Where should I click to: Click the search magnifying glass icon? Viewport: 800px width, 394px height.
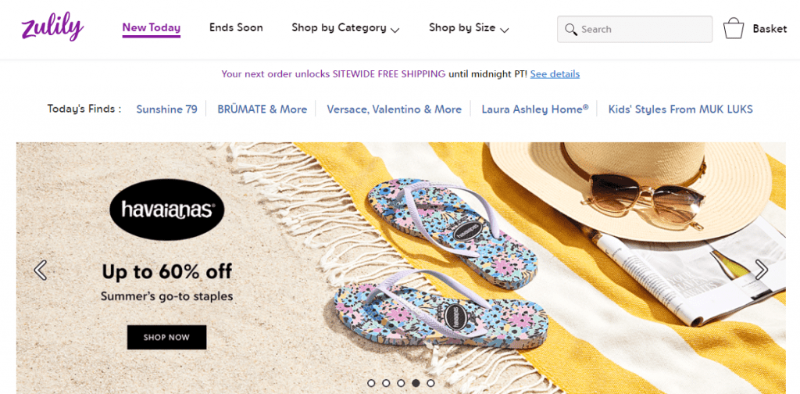coord(571,30)
